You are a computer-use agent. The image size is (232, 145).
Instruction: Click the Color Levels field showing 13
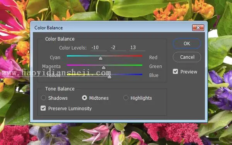pyautogui.click(x=137, y=48)
